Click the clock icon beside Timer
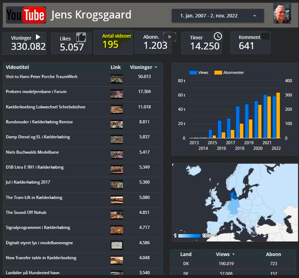 [x=218, y=36]
